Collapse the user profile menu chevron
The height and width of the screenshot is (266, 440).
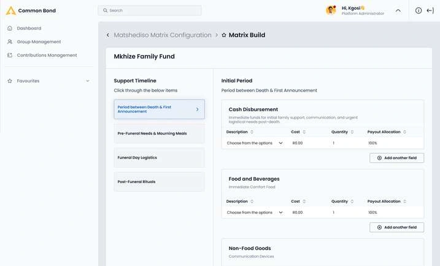pos(398,10)
